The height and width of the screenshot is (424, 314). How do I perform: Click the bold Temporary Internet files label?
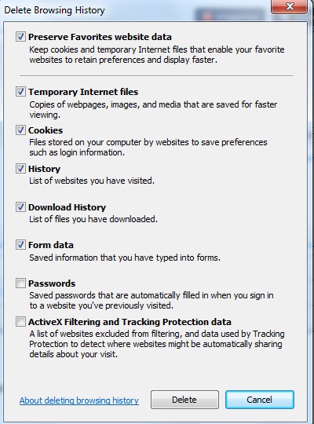point(83,92)
